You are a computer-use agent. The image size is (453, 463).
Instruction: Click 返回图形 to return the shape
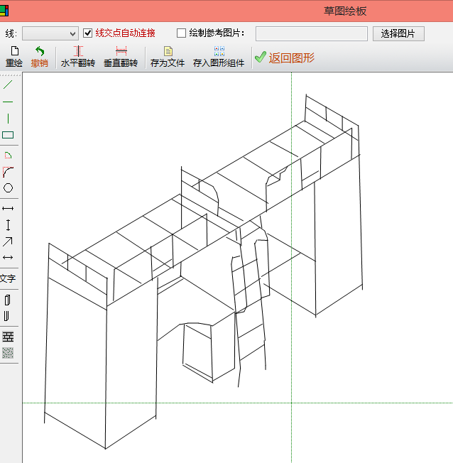click(x=285, y=58)
